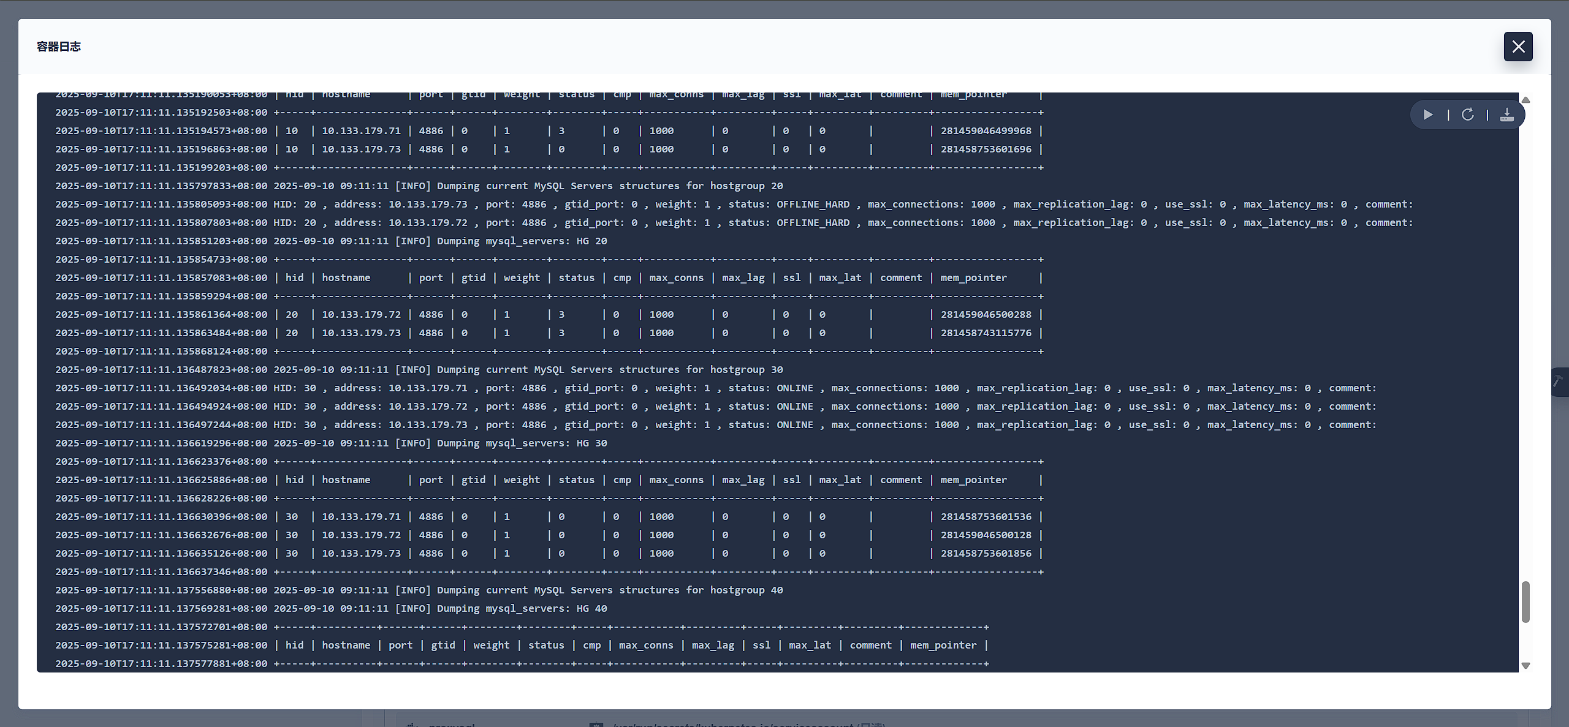1569x727 pixels.
Task: Close the 容器日志 dialog
Action: click(x=1518, y=47)
